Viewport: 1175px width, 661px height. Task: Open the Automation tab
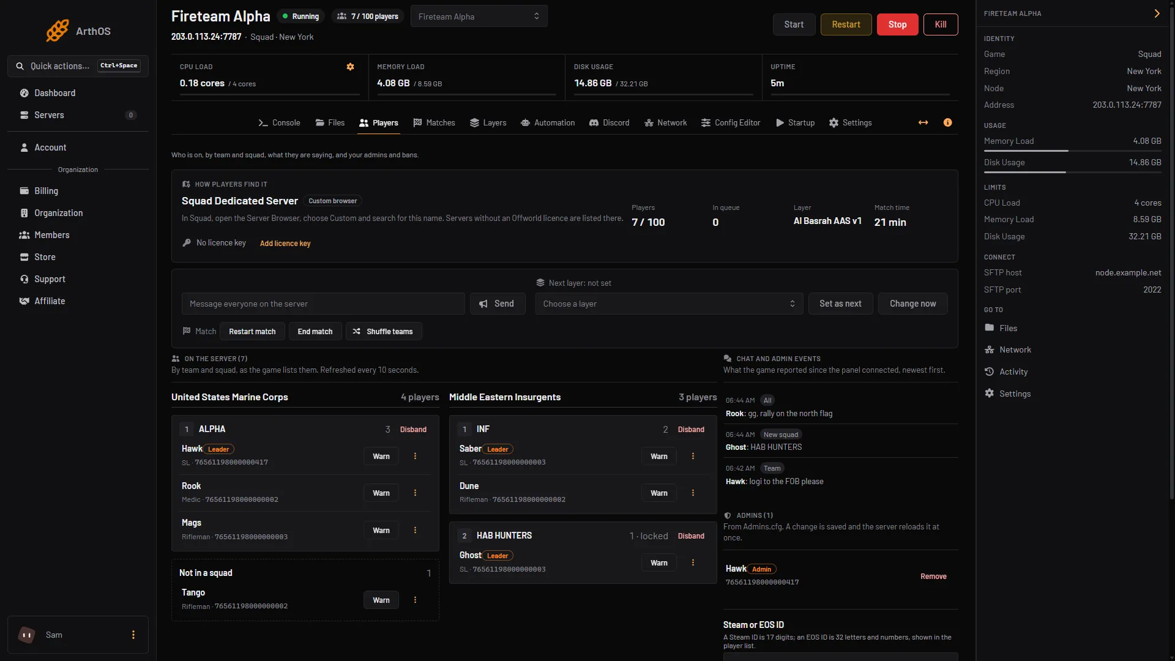pyautogui.click(x=548, y=123)
